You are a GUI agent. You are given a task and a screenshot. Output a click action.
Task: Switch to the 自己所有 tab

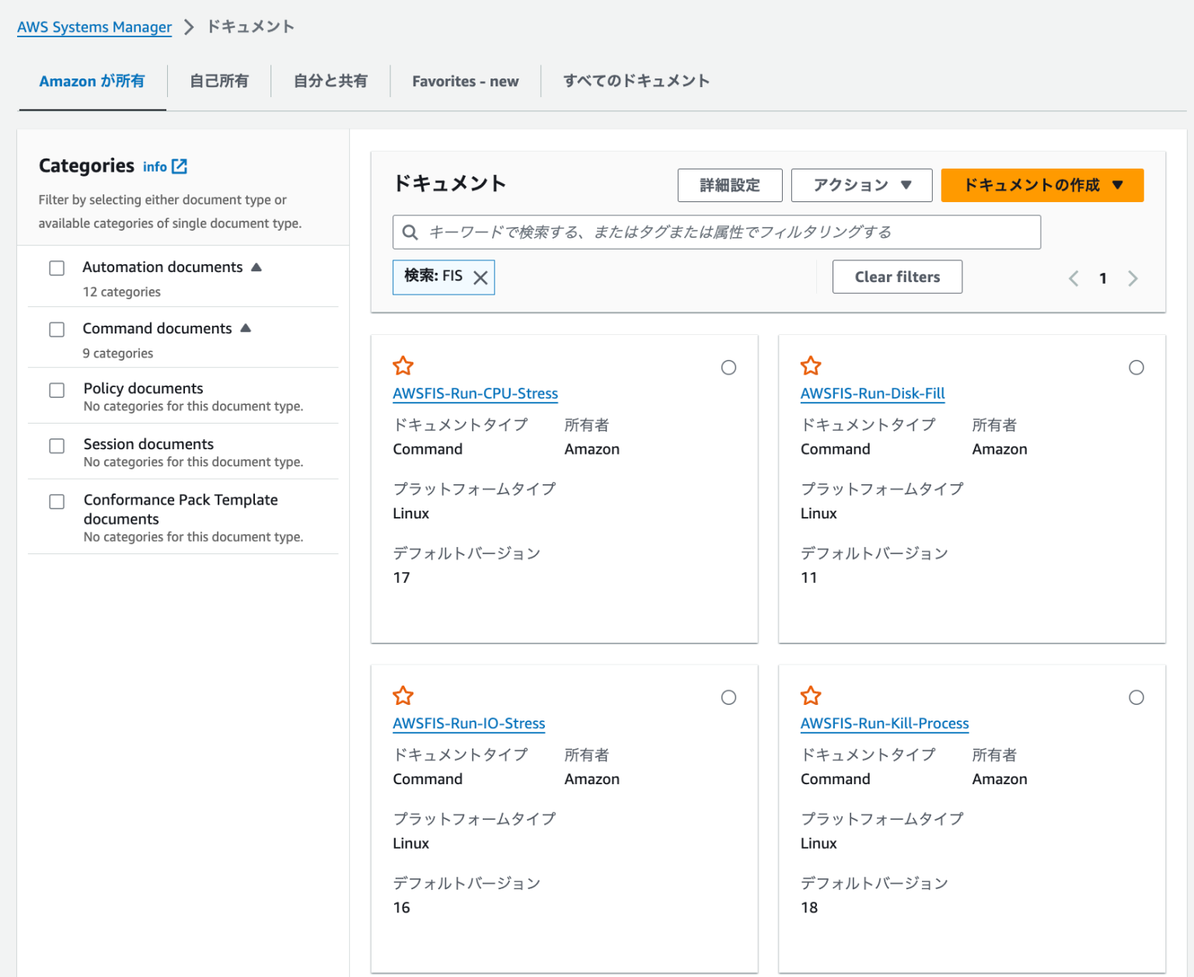click(218, 81)
